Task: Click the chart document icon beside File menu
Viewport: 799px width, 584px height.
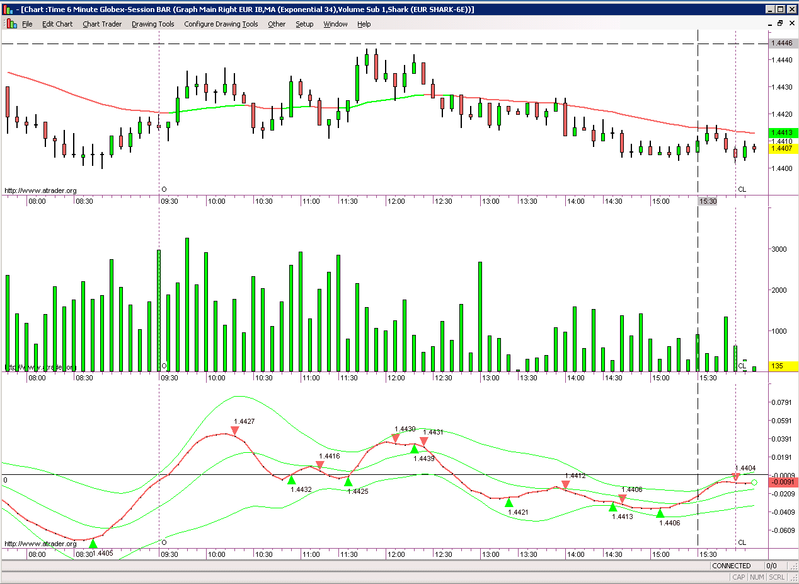Action: 11,23
